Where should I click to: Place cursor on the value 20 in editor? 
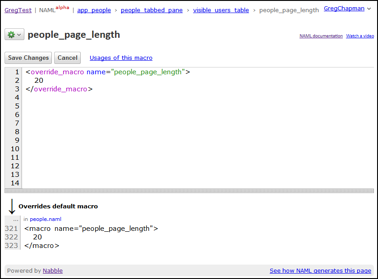[39, 81]
